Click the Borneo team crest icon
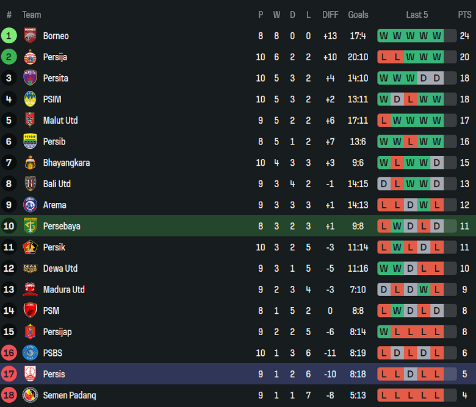476x407 pixels. (x=30, y=36)
